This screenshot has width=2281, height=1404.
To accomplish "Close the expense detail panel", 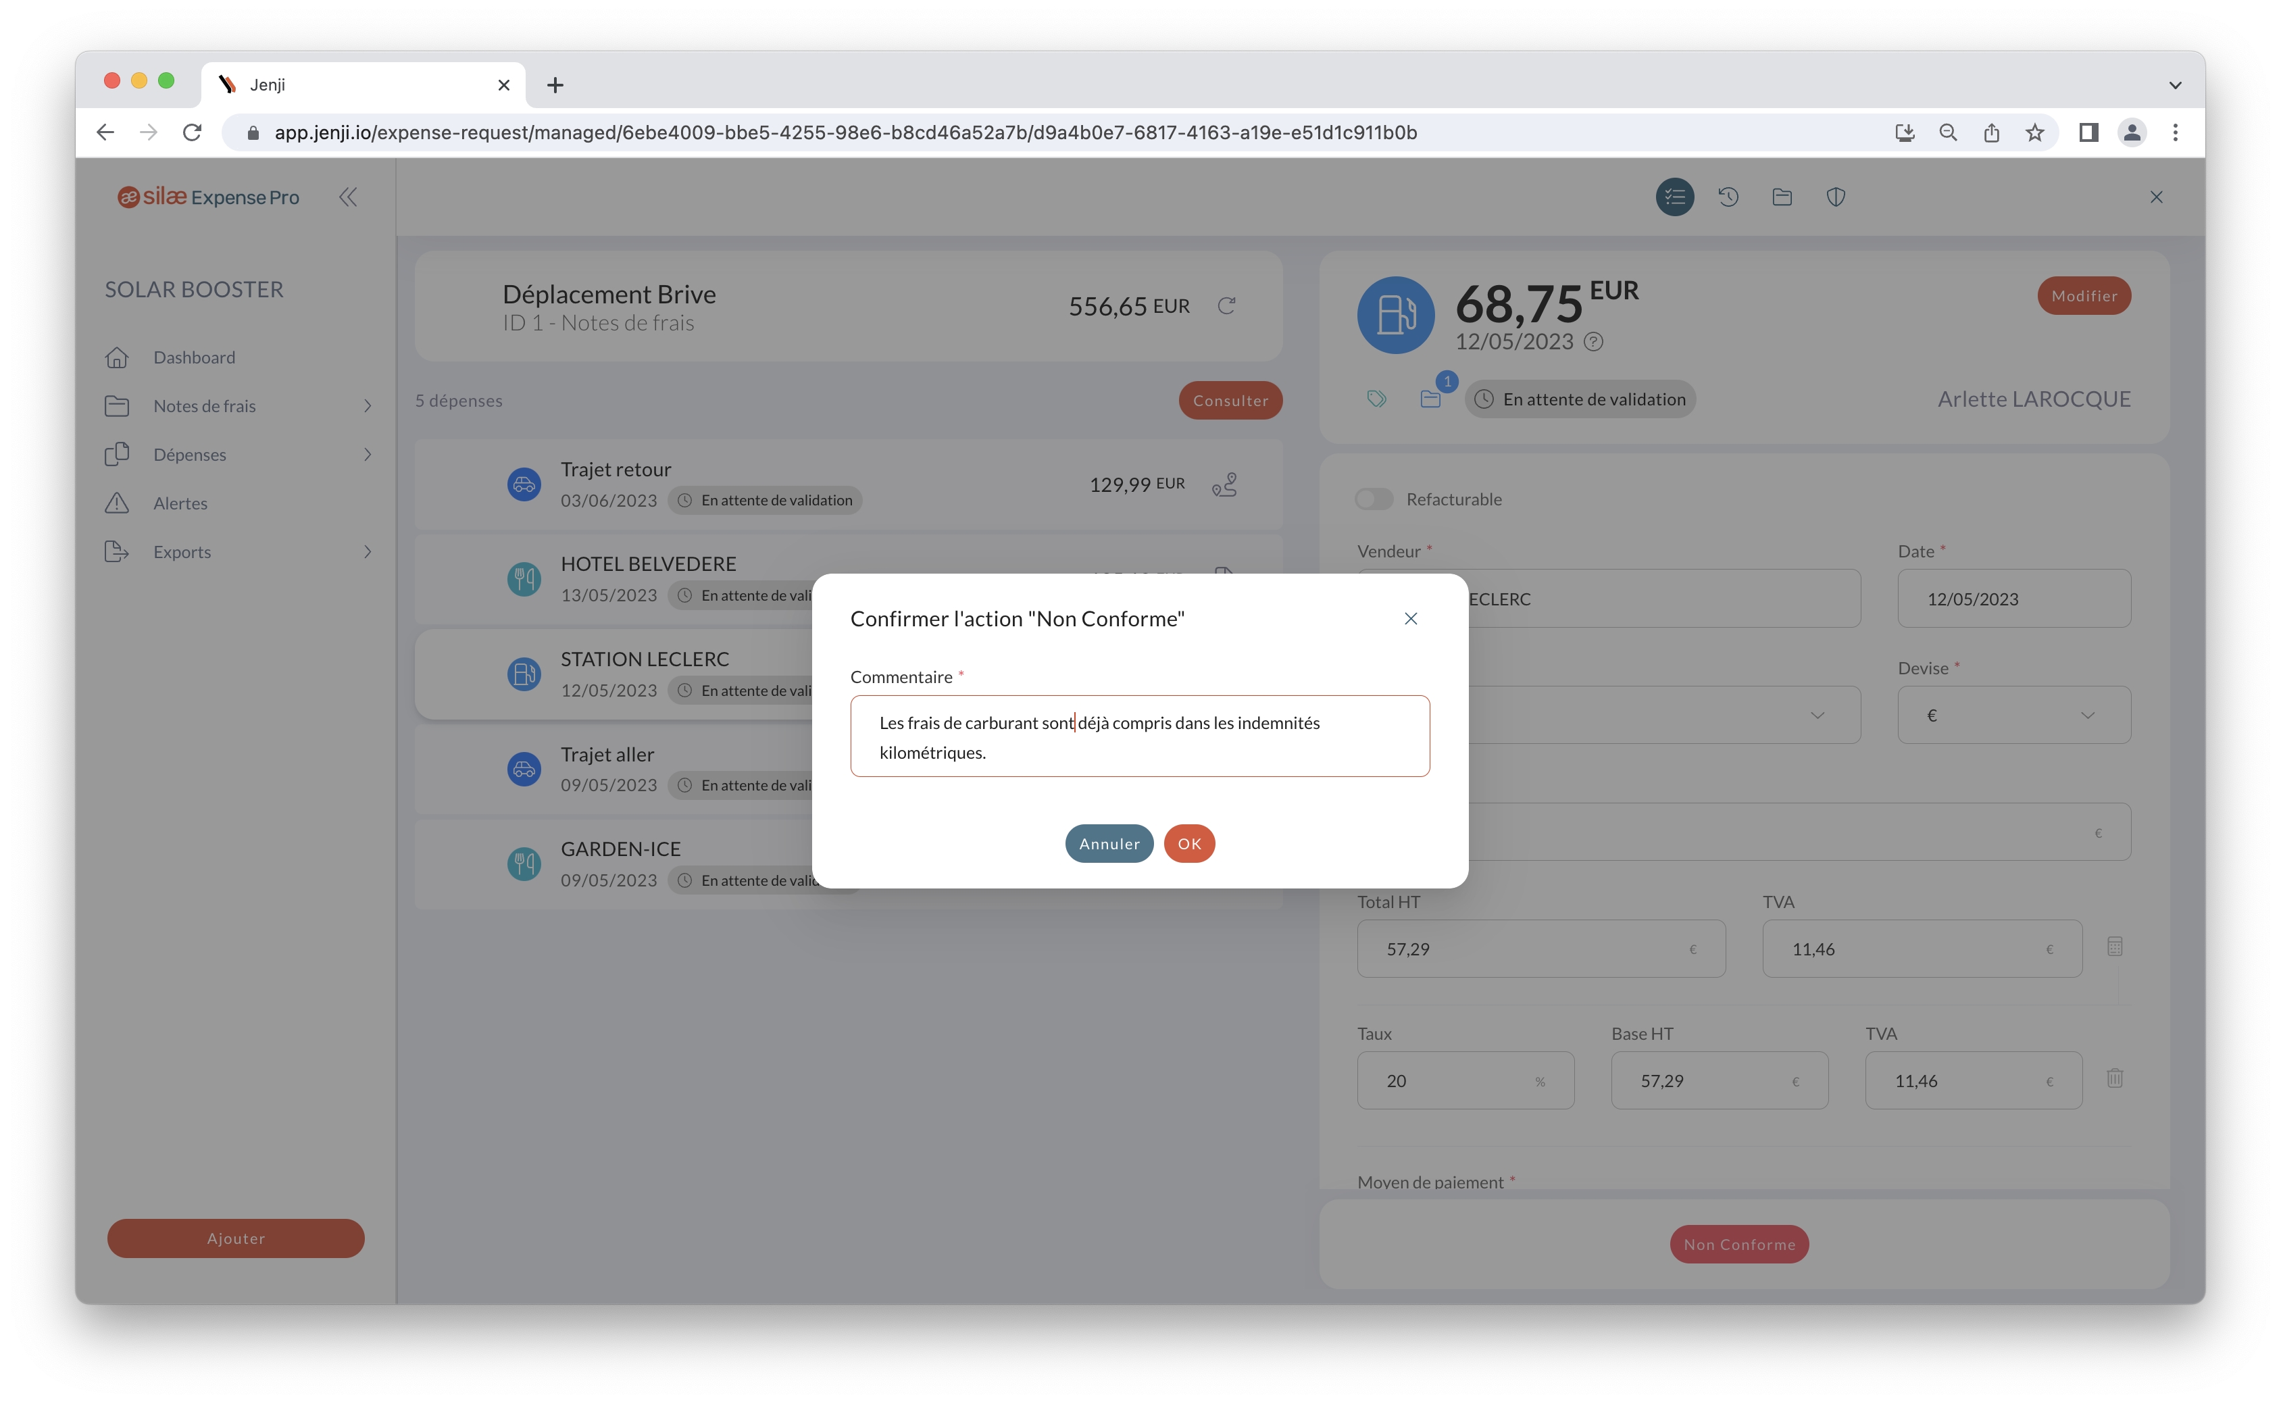I will pyautogui.click(x=2156, y=197).
